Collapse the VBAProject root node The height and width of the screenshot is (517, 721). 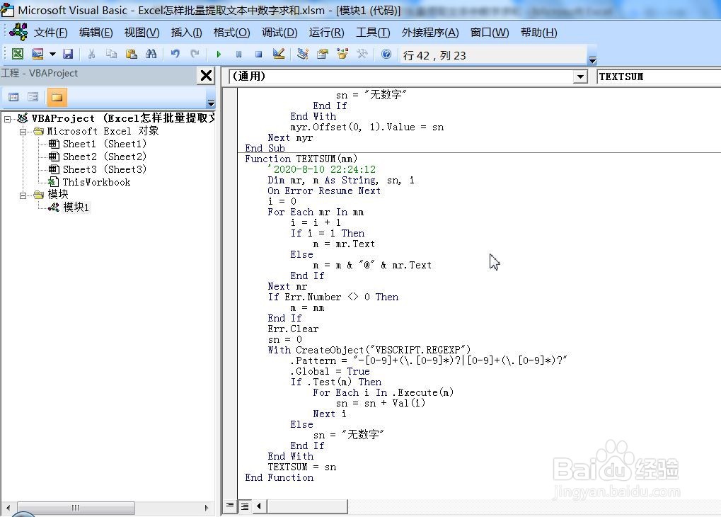pyautogui.click(x=7, y=119)
